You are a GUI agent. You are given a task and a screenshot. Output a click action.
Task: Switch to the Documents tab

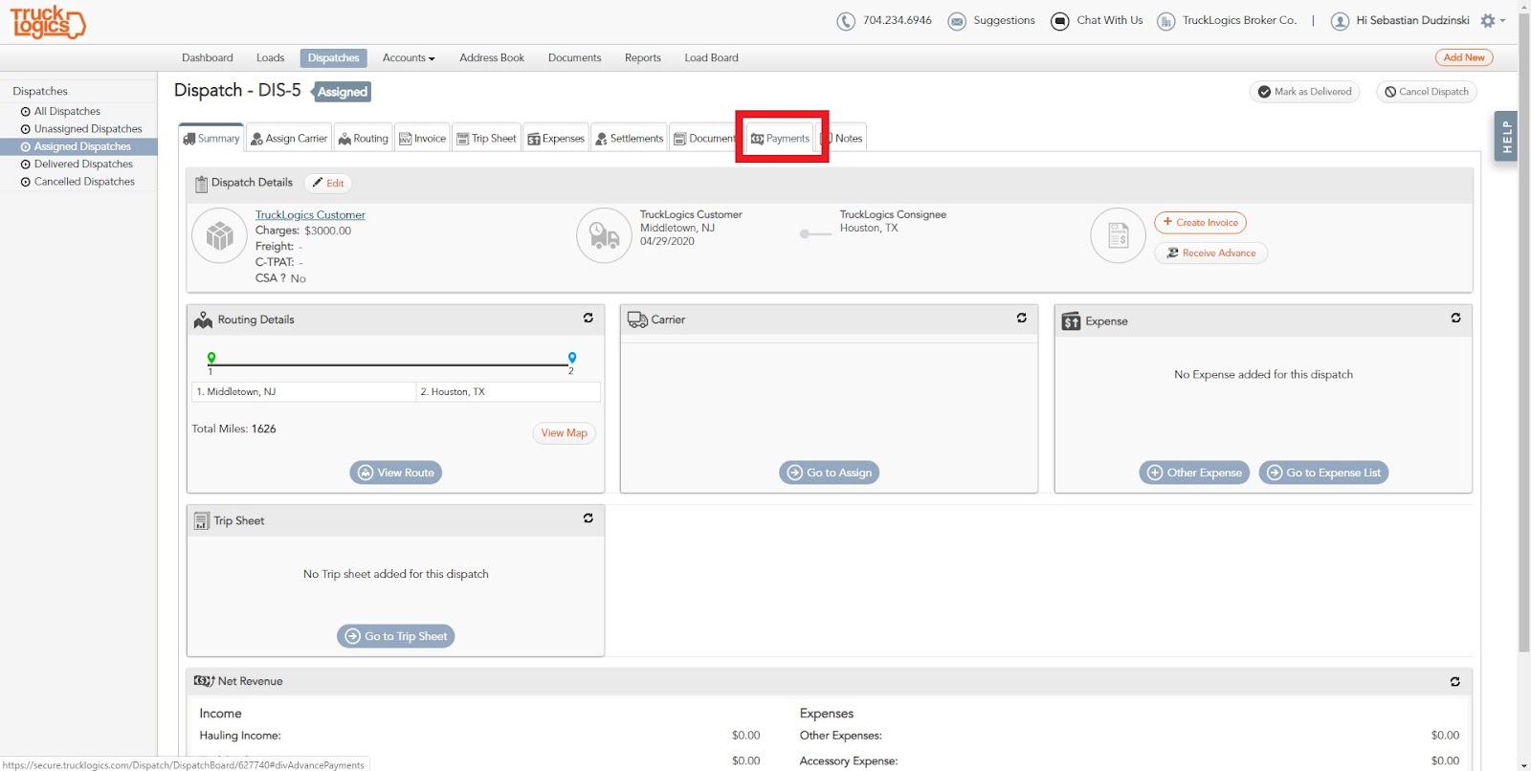(704, 139)
